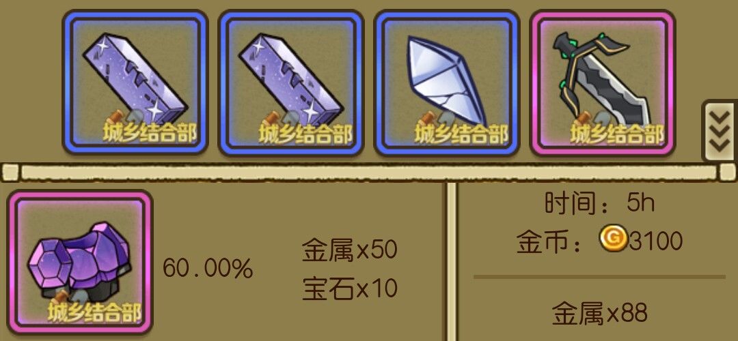This screenshot has width=738, height=341.
Task: Click the 3100 gold cost amount
Action: coord(655,241)
